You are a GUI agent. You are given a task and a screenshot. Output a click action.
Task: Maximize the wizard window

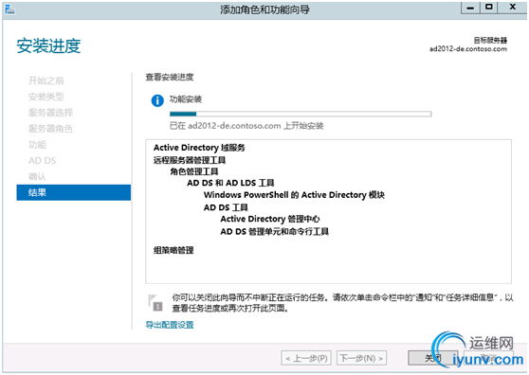[x=489, y=8]
